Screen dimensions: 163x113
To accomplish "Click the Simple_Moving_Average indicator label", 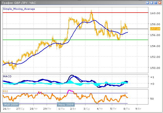I will [19, 9].
